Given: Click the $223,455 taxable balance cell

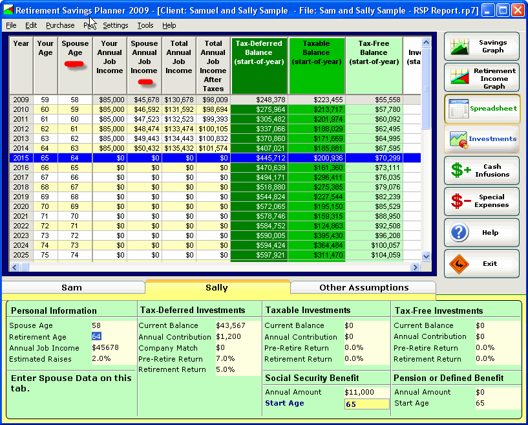Looking at the screenshot, I should 317,100.
